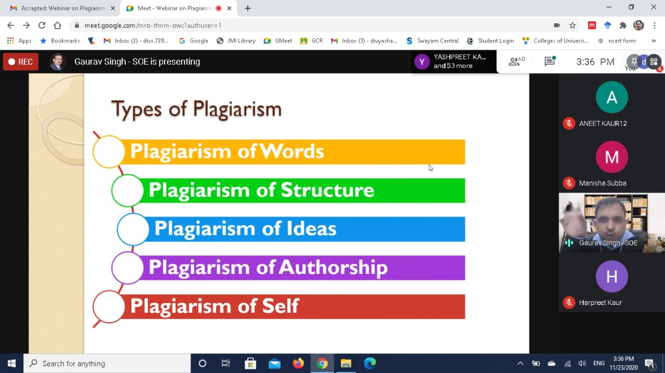Image resolution: width=665 pixels, height=373 pixels.
Task: Expand the hidden bookmarks overflow chevron
Action: pos(654,41)
